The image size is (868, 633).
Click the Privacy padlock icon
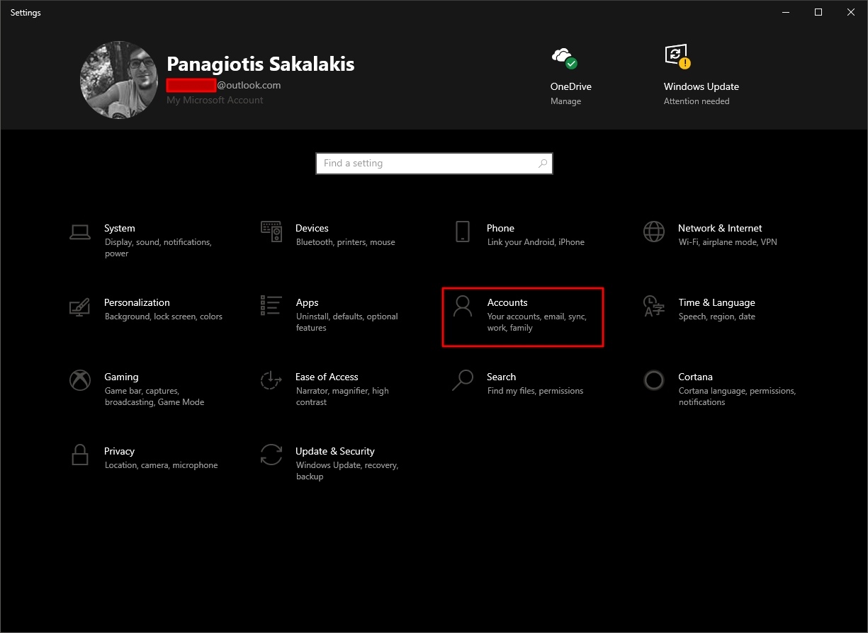[x=80, y=455]
